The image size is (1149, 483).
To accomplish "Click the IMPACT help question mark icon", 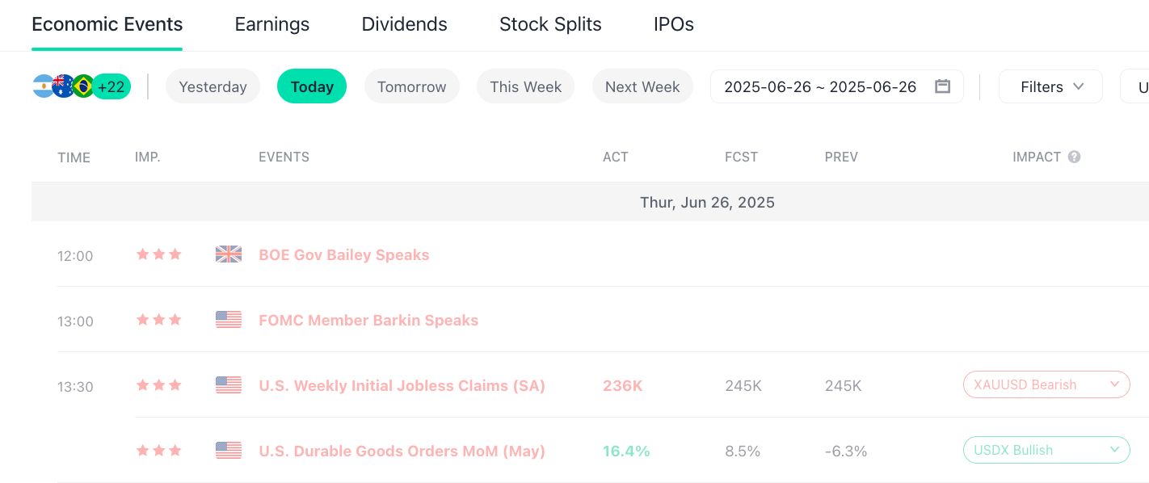I will point(1074,157).
